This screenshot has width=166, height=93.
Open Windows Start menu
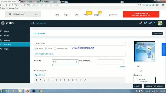coord(1,91)
